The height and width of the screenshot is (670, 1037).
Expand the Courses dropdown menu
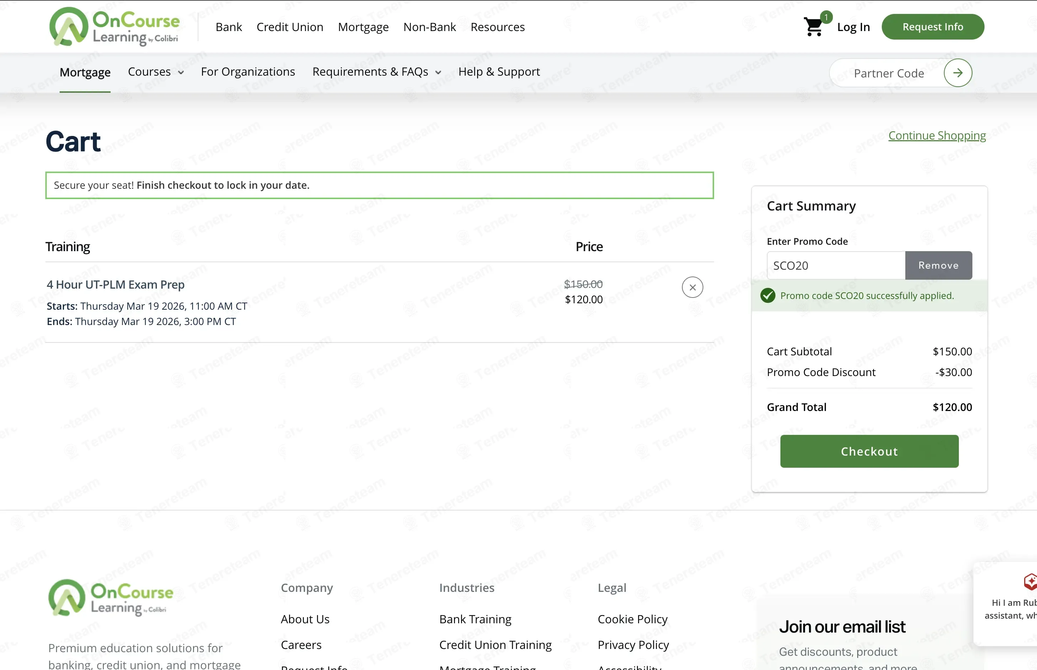(x=156, y=72)
